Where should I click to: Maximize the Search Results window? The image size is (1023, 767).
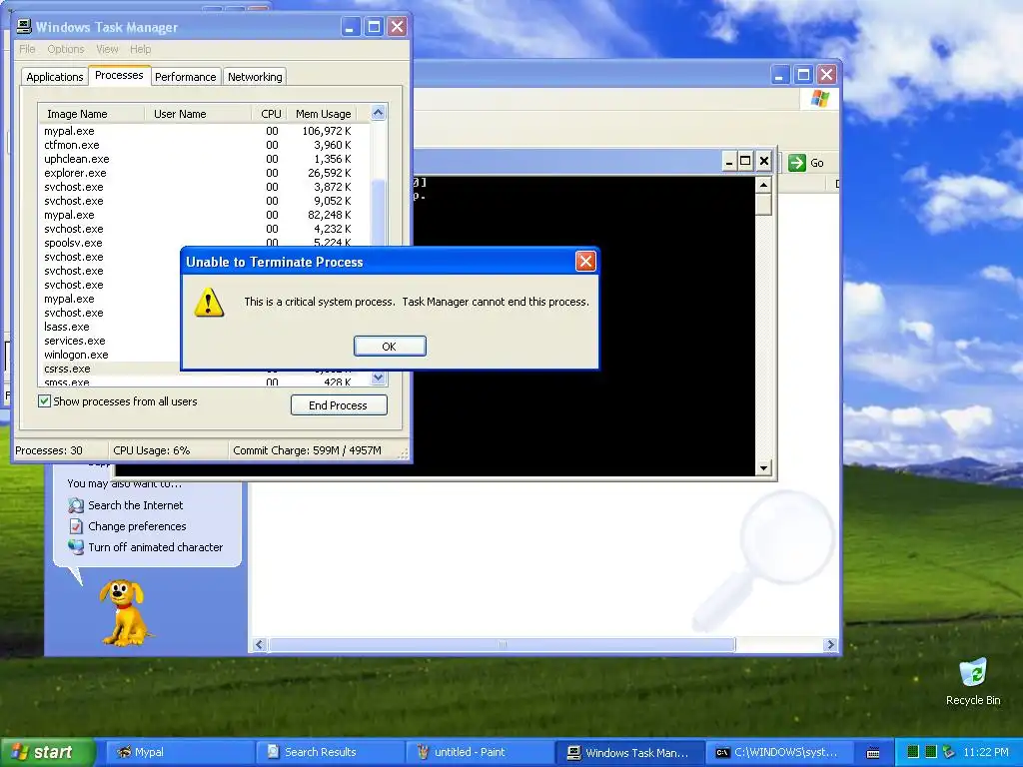pos(804,74)
